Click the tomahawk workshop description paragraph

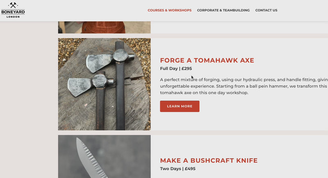point(244,86)
